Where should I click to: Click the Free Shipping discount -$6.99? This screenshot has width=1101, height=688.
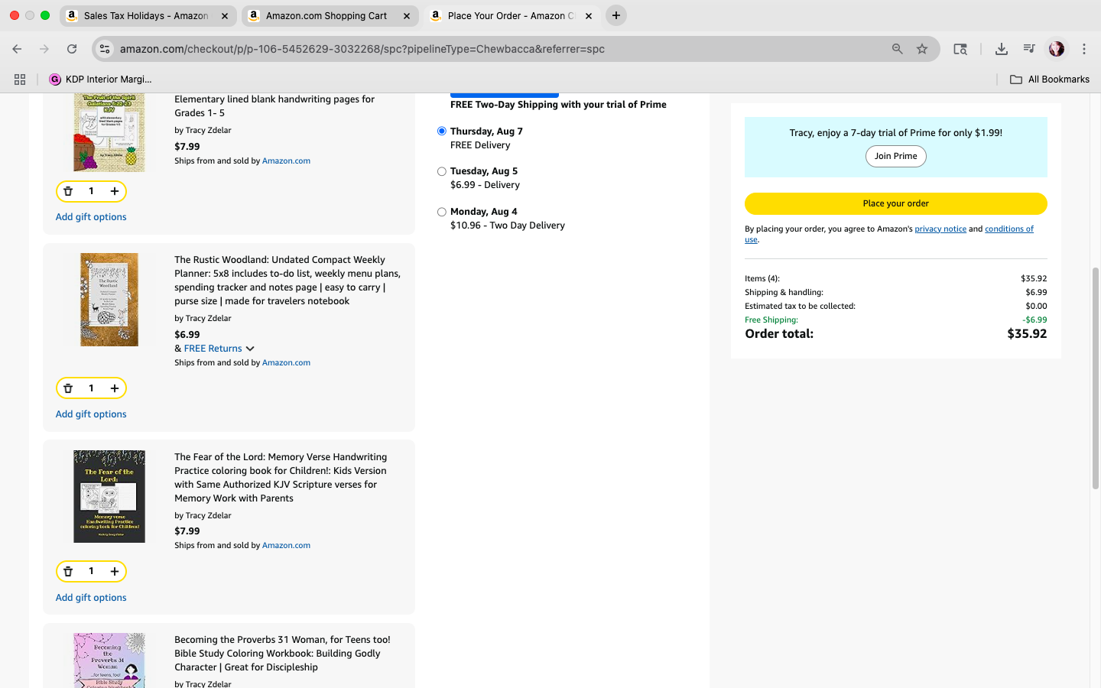coord(1034,320)
